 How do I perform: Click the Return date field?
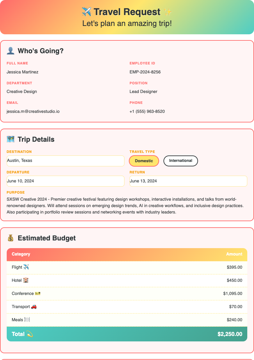coord(188,181)
